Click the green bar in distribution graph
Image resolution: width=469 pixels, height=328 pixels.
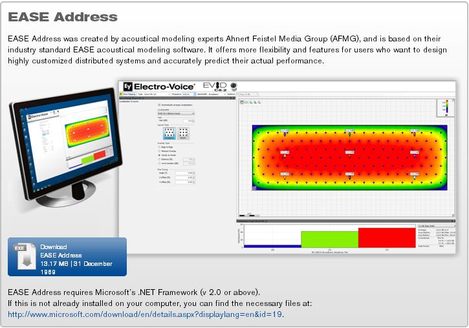(329, 239)
